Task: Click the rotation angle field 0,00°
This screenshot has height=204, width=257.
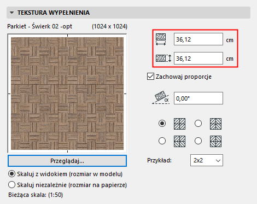Action: [198, 98]
